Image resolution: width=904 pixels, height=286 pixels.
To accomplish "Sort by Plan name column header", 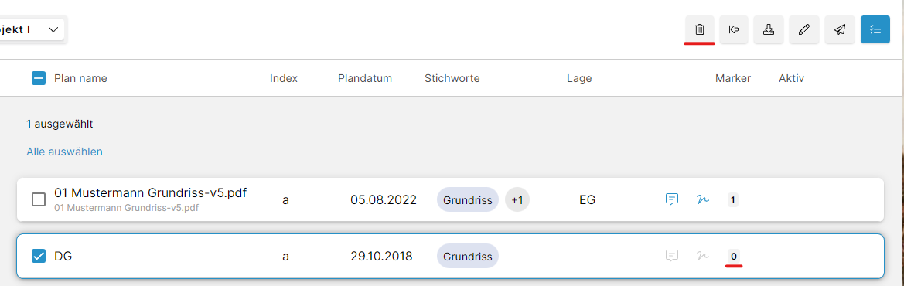I will click(x=80, y=78).
